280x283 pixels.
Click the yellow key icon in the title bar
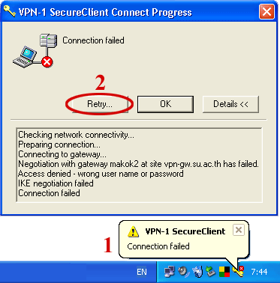pyautogui.click(x=10, y=11)
